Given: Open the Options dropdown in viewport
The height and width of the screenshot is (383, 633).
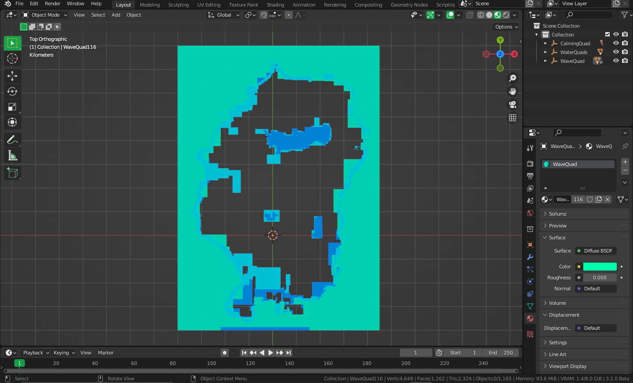Looking at the screenshot, I should (x=506, y=27).
